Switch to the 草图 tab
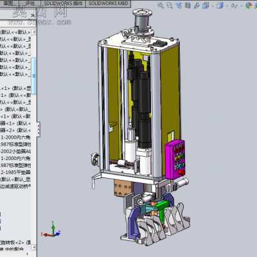 (8, 3)
